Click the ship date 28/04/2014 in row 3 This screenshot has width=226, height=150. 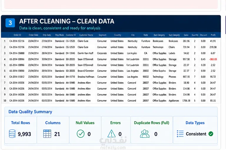pos(47,53)
